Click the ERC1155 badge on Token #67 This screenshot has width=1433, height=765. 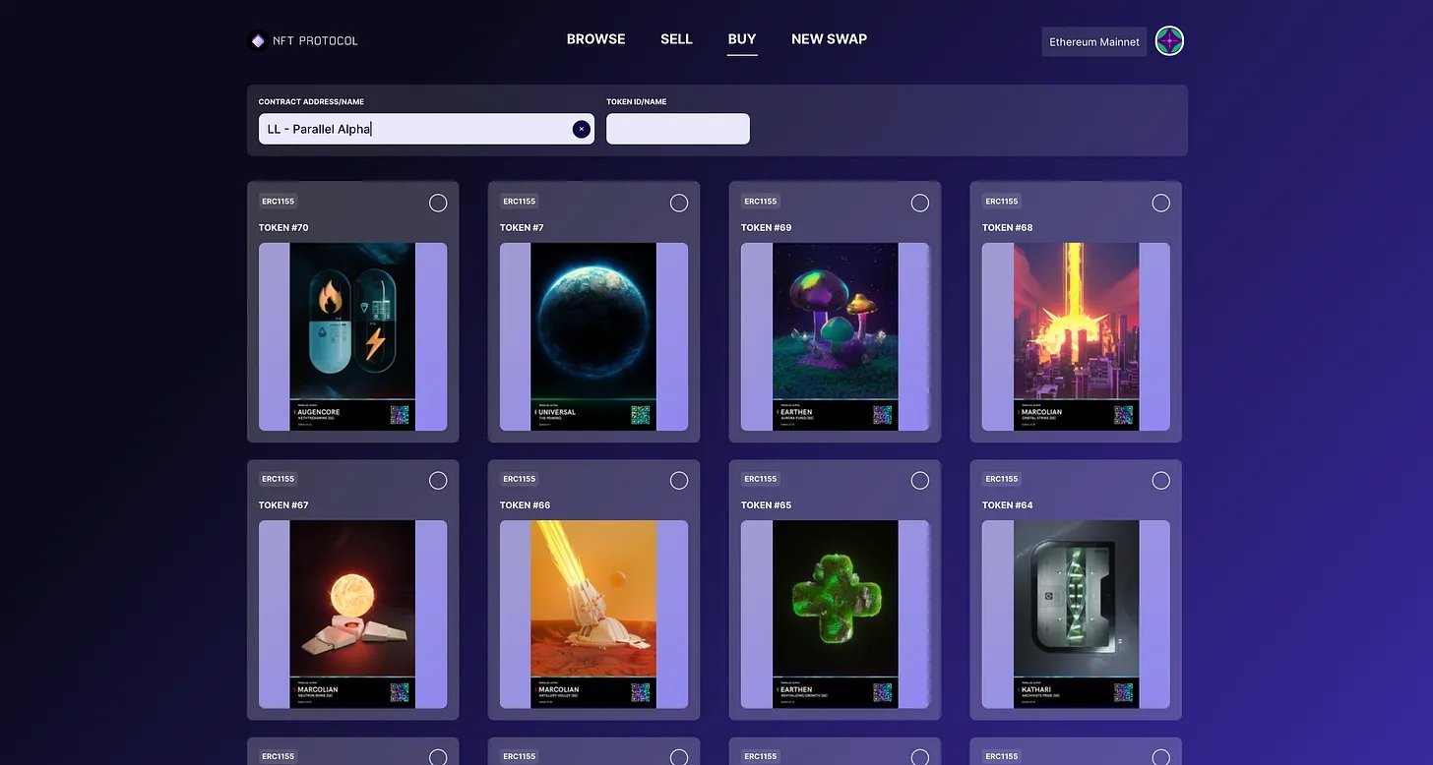(x=279, y=479)
